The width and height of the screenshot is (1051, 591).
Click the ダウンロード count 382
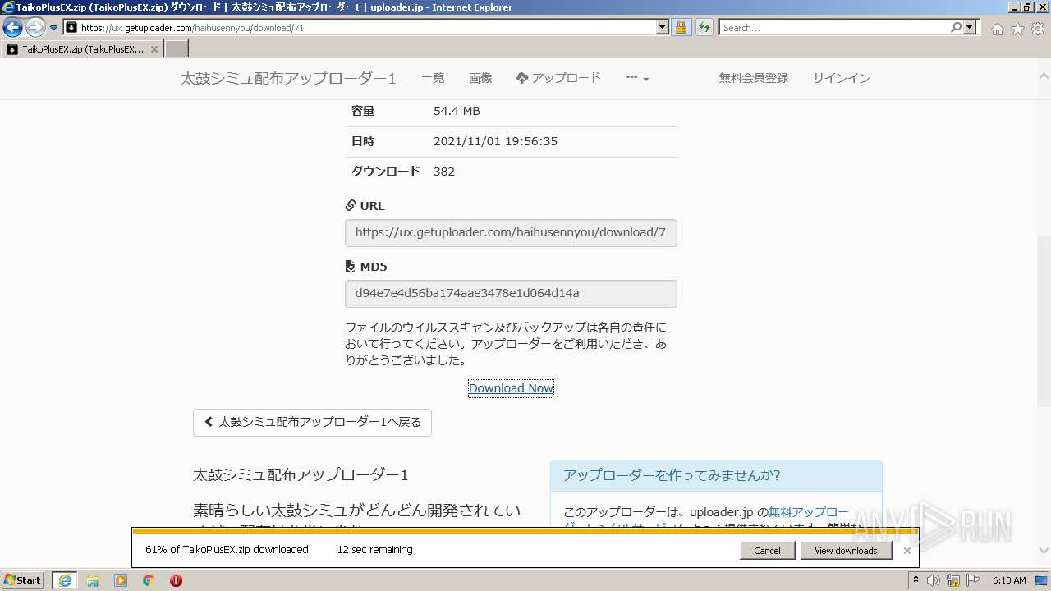tap(444, 172)
